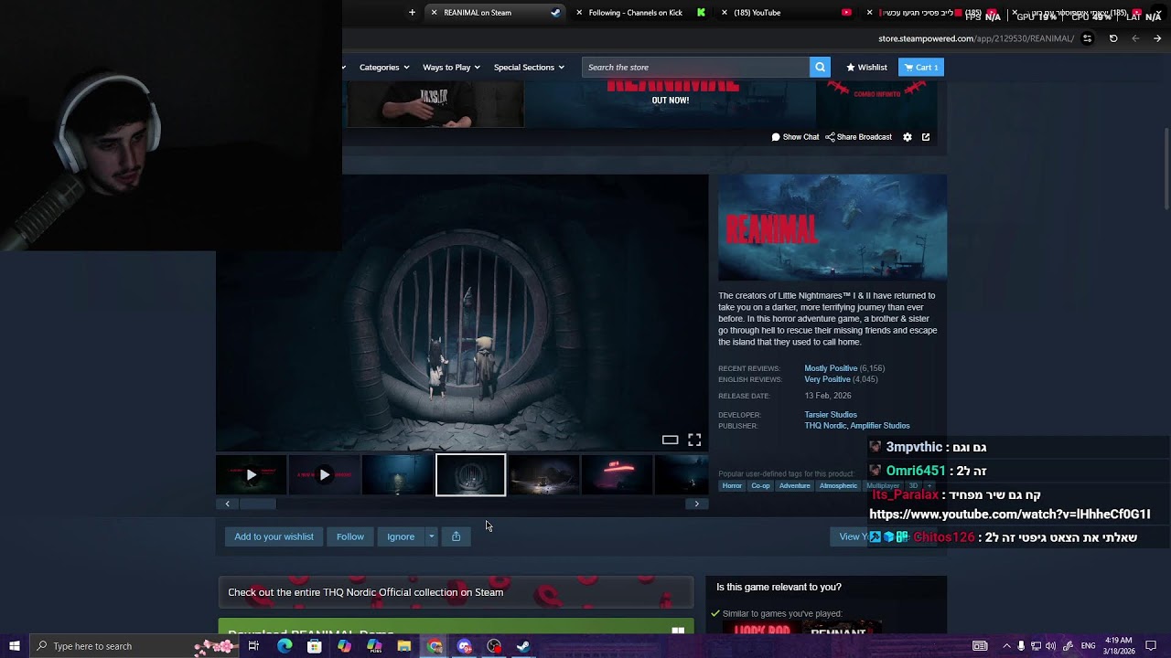Select the Adventure tag
Viewport: 1171px width, 658px height.
pos(794,486)
